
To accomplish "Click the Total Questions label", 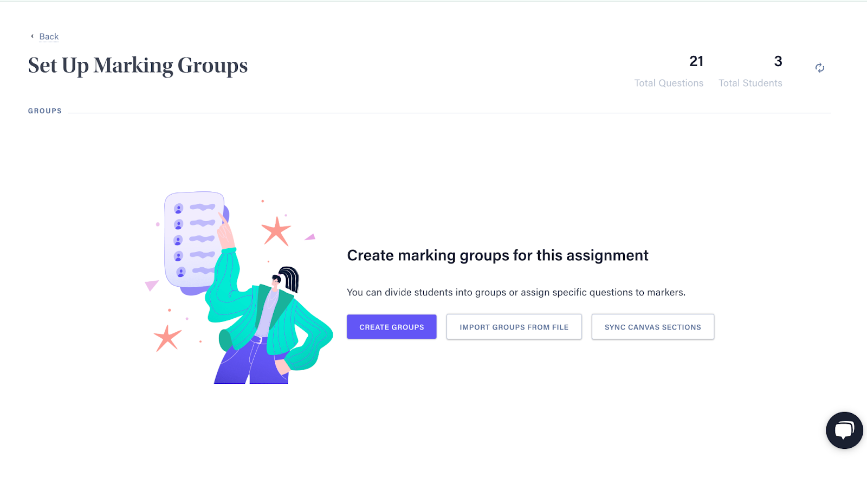I will click(669, 83).
